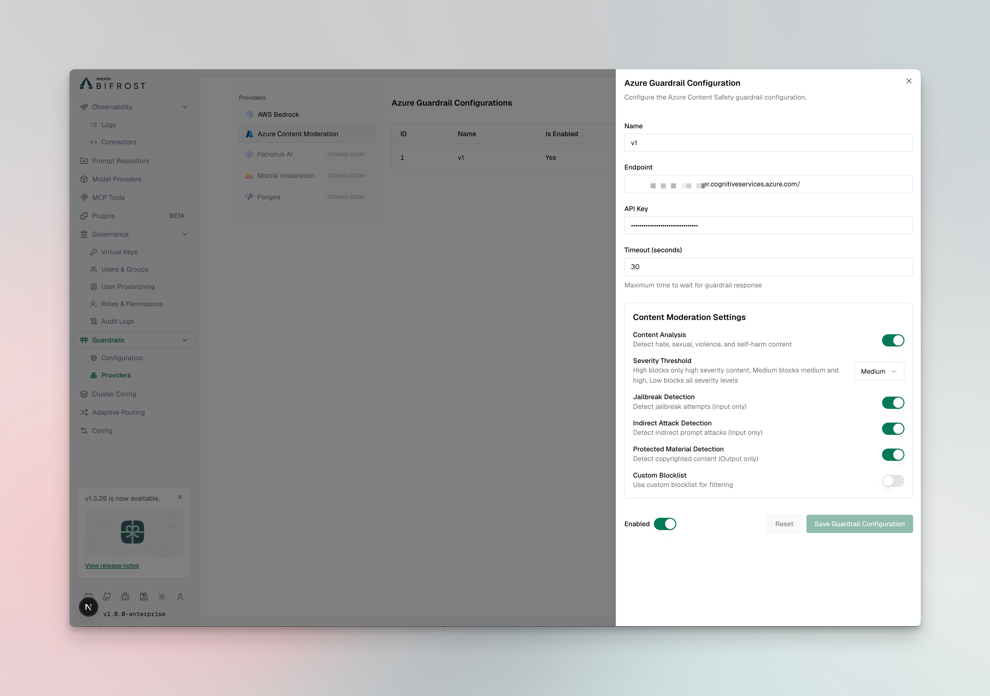This screenshot has height=696, width=990.
Task: Click the API Key field
Action: [768, 225]
